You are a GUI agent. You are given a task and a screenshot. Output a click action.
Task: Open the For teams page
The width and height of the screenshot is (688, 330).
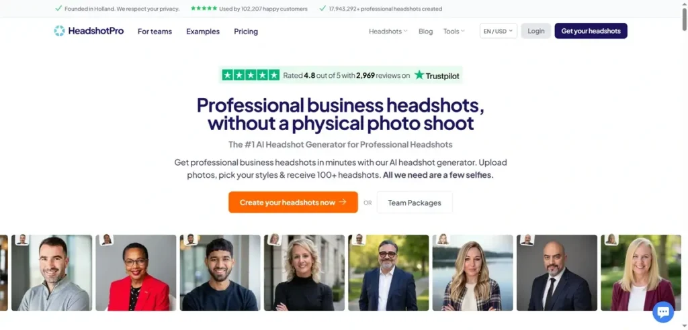tap(155, 32)
